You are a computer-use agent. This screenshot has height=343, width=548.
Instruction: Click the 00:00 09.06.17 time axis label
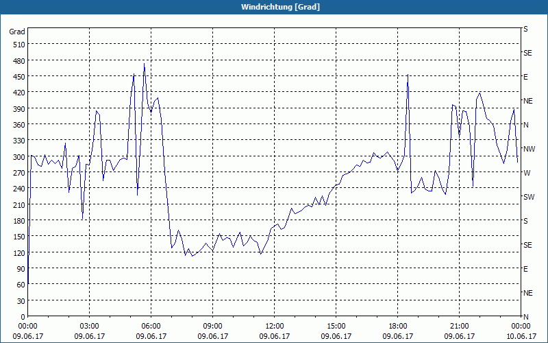[x=27, y=331]
